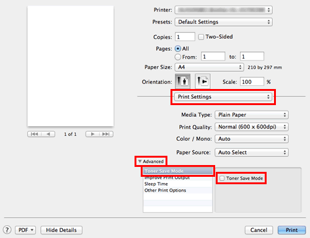Click the From page number field
This screenshot has height=238, width=310.
click(213, 56)
